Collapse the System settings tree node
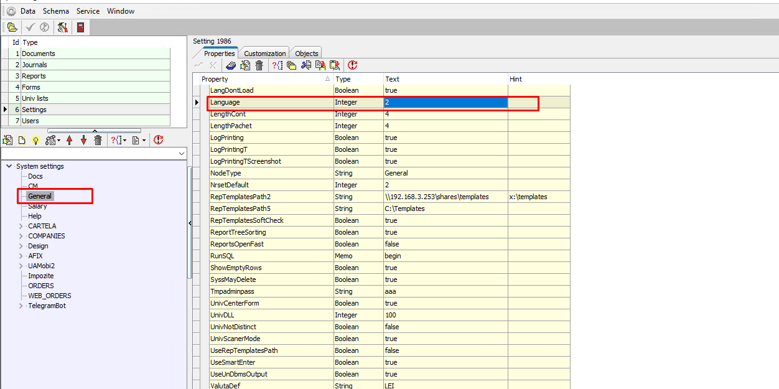This screenshot has height=389, width=779. (9, 166)
